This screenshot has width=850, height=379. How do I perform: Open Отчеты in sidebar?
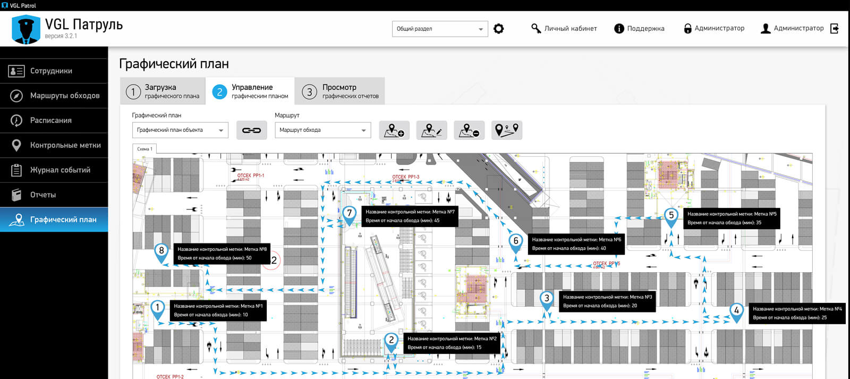(x=54, y=195)
